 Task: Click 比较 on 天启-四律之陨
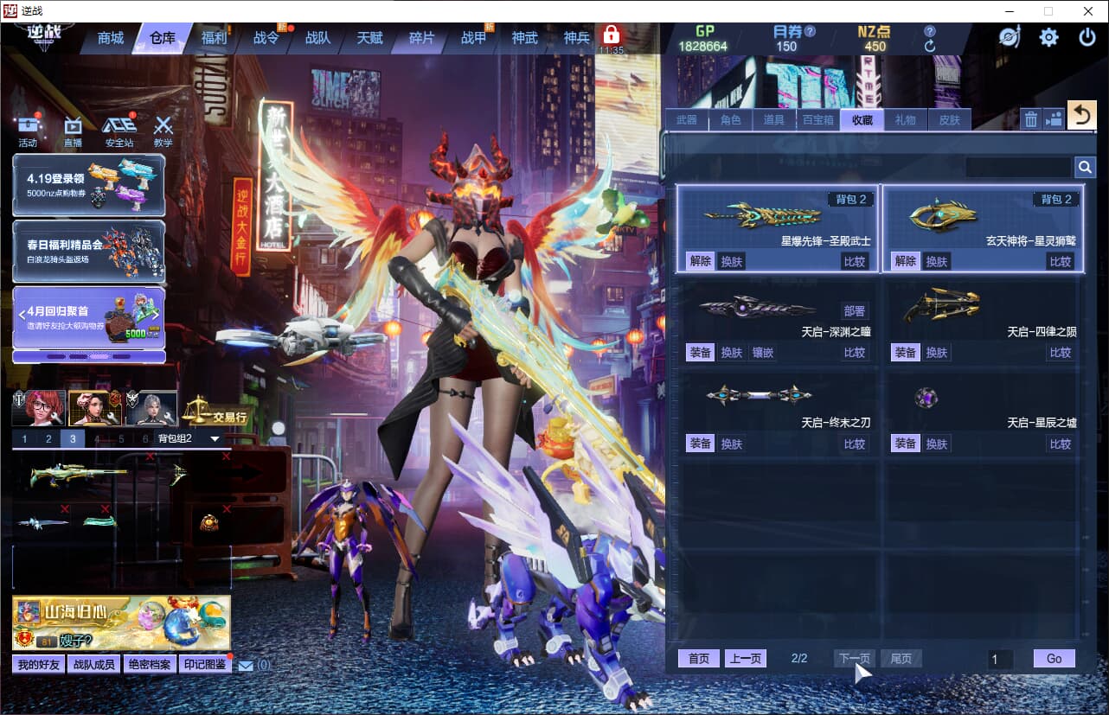1061,352
